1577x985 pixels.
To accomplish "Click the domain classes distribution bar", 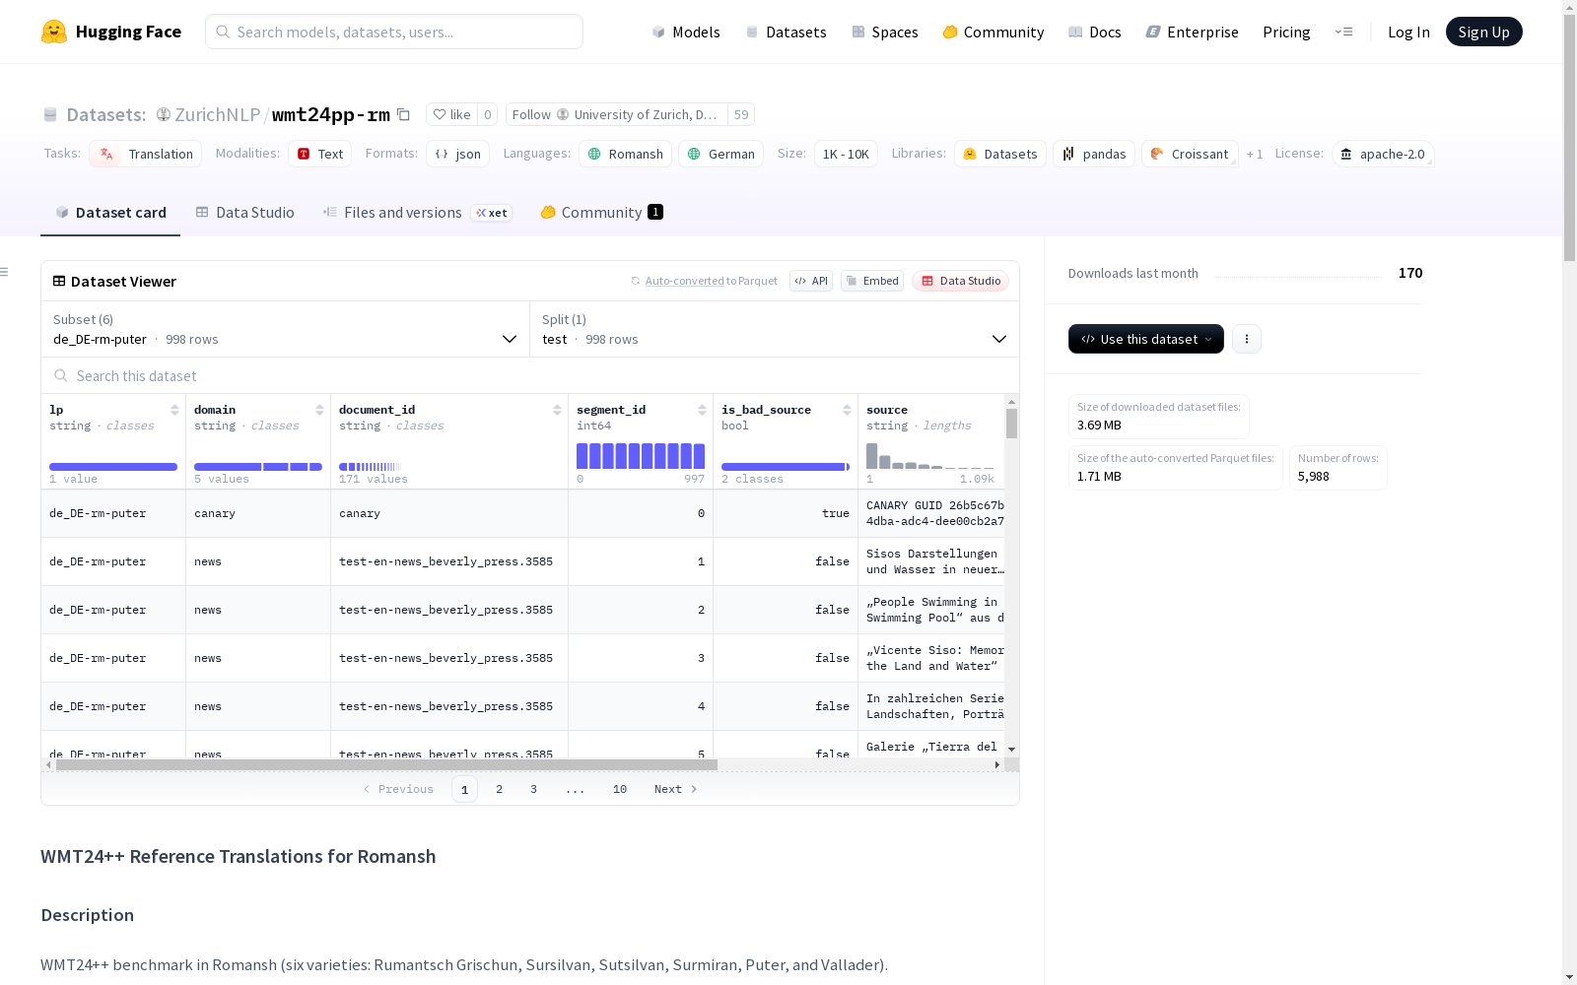I will point(258,467).
